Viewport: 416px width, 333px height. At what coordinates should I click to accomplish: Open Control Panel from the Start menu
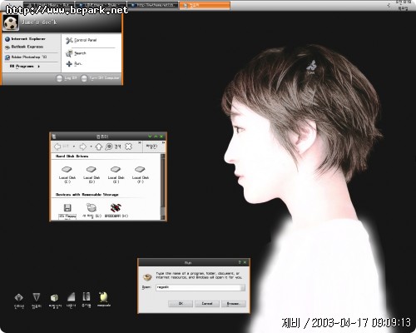82,40
